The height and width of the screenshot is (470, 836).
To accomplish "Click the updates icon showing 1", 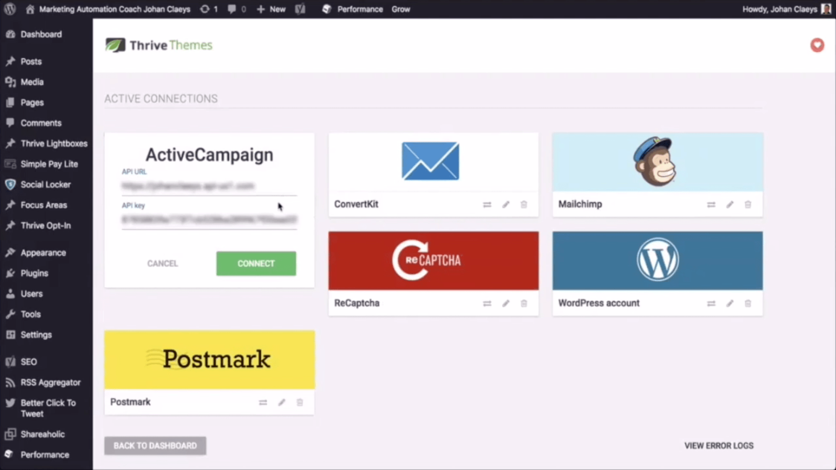I will click(209, 9).
